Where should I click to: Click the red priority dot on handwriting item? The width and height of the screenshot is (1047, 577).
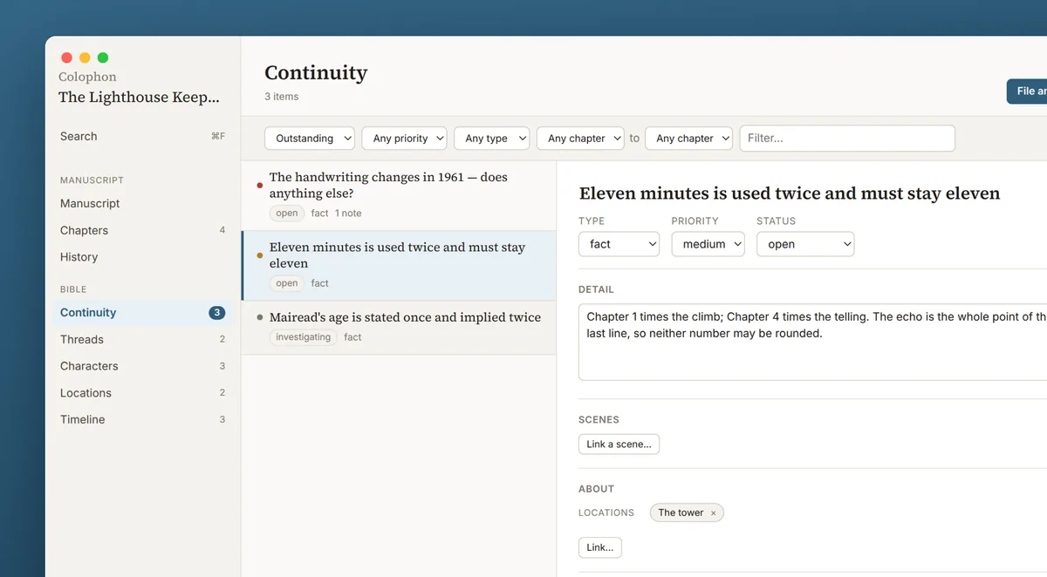[260, 186]
